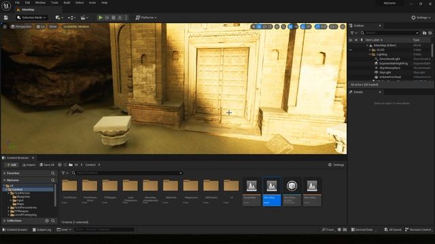Toggle the world/local coordinate space icon

point(277,26)
